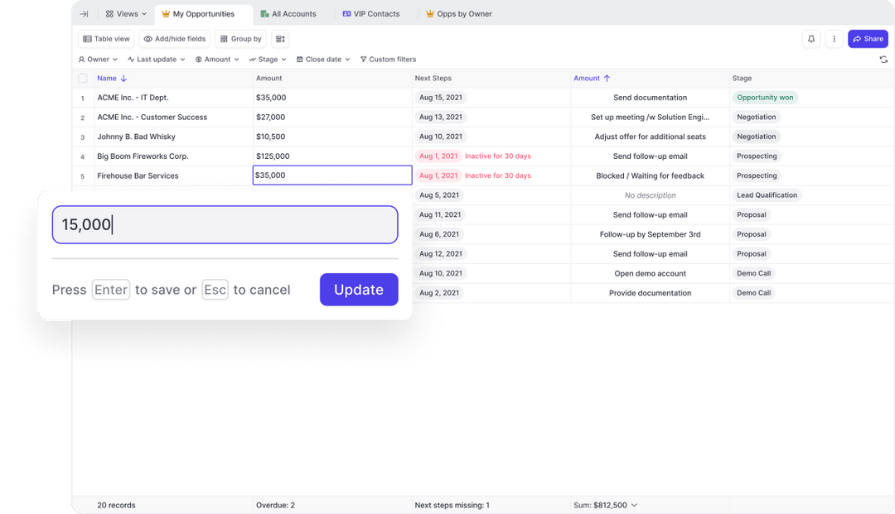The height and width of the screenshot is (514, 895).
Task: Switch layout using the Table view icon
Action: [106, 38]
